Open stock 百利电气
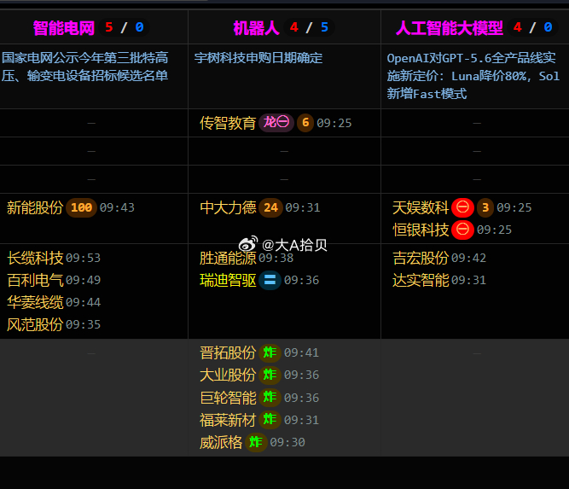 click(x=35, y=280)
